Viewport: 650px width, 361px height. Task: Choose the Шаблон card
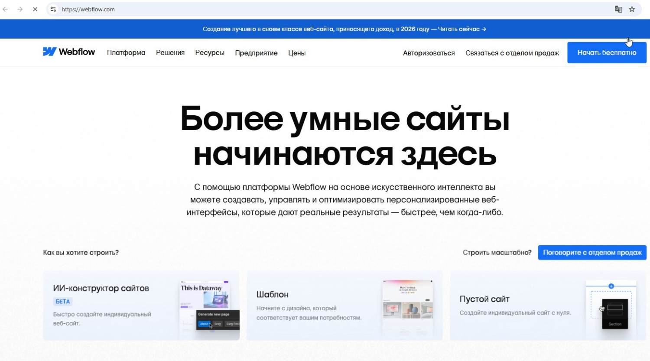pyautogui.click(x=344, y=306)
